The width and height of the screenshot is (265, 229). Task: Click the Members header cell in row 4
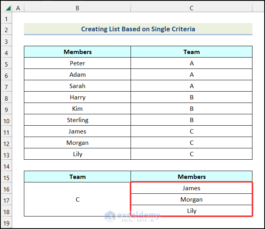[78, 52]
